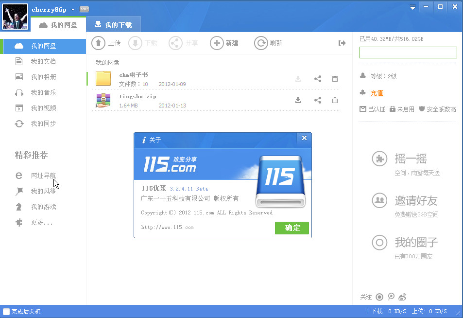This screenshot has height=318, width=463.
Task: Open 我的相册 in the sidebar
Action: pos(43,77)
